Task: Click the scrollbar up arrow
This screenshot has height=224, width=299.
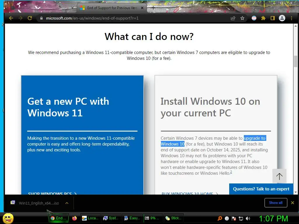Action: pos(295,26)
